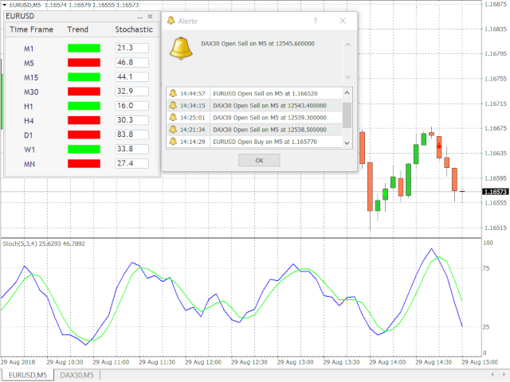Click the help question mark in Alerte
510x382 pixels.
pyautogui.click(x=316, y=21)
